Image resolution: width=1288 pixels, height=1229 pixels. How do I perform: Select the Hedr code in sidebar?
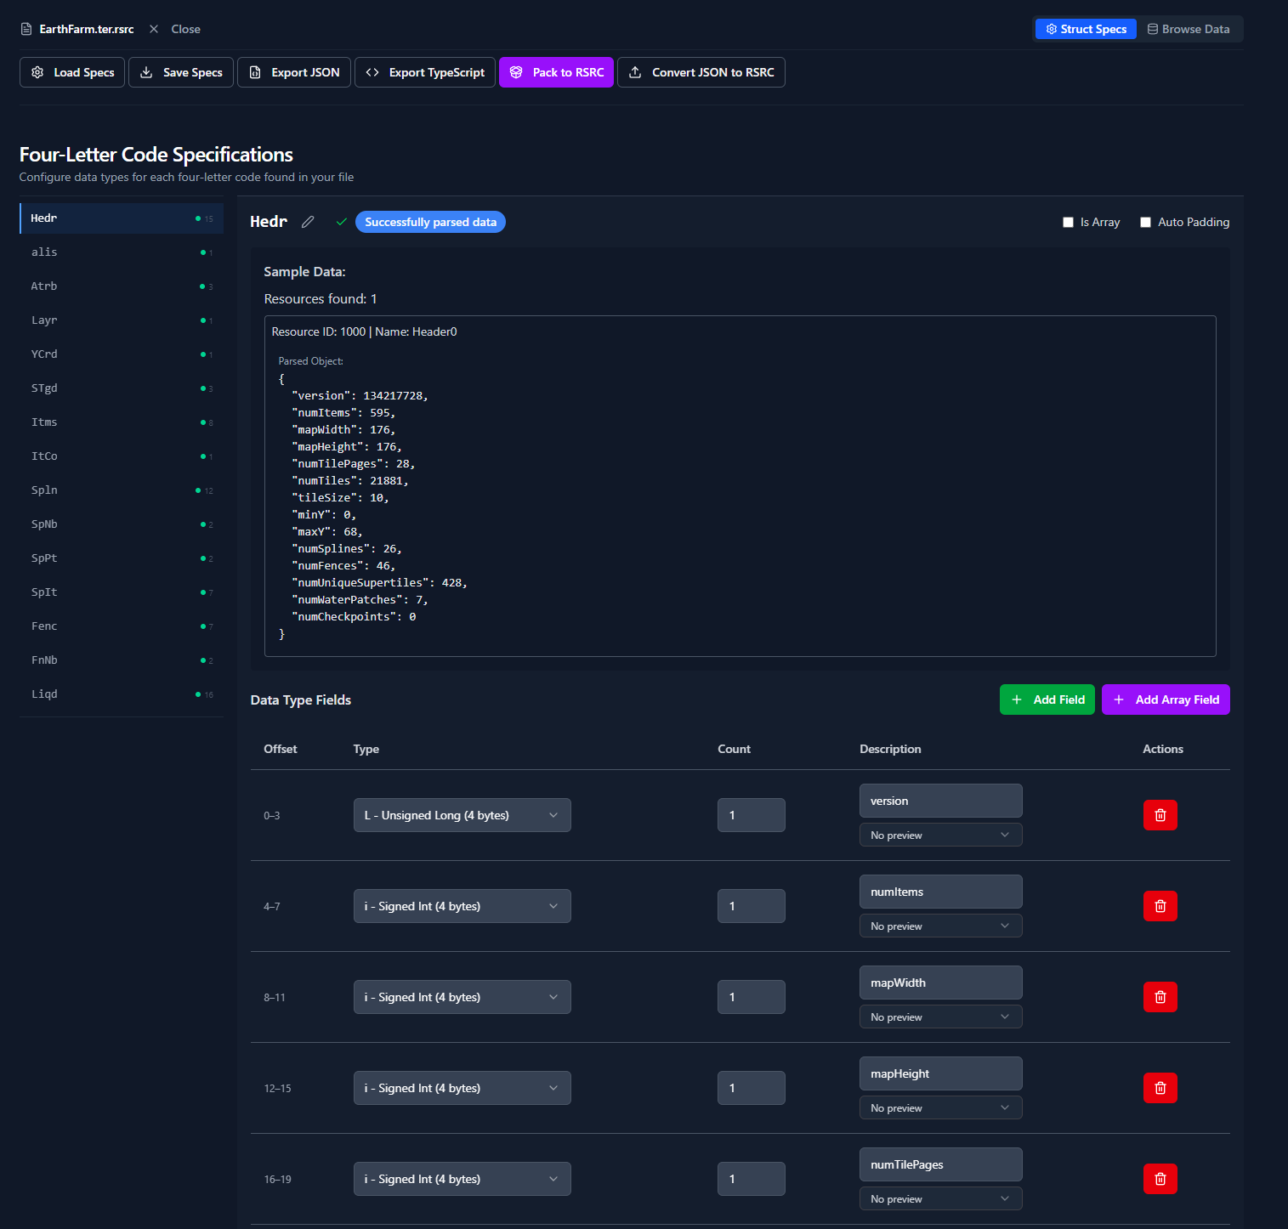tap(122, 218)
